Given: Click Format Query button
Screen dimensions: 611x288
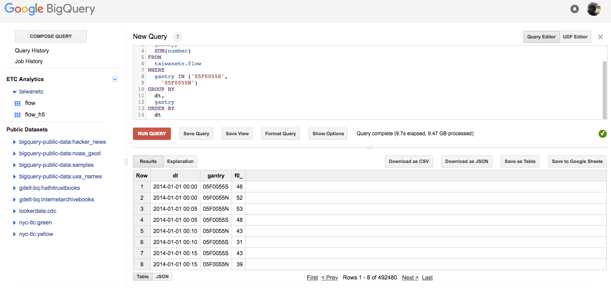Looking at the screenshot, I should [x=281, y=134].
